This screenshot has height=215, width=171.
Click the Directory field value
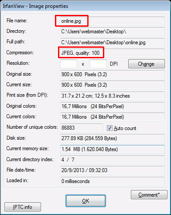tap(113, 32)
